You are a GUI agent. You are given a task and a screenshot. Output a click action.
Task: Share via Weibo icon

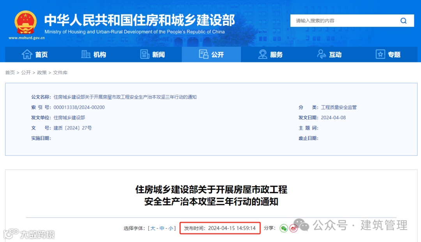tap(294, 229)
